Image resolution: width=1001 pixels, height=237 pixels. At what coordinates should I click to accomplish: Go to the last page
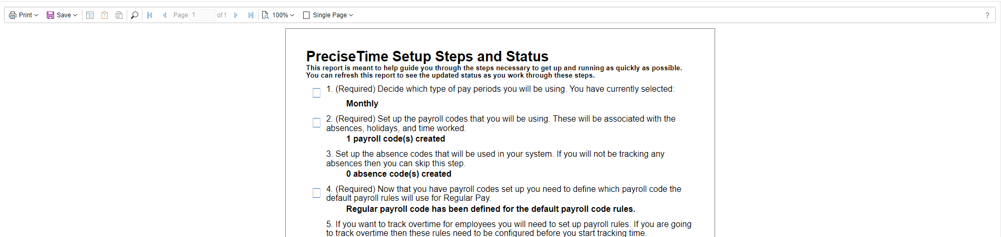[x=251, y=15]
